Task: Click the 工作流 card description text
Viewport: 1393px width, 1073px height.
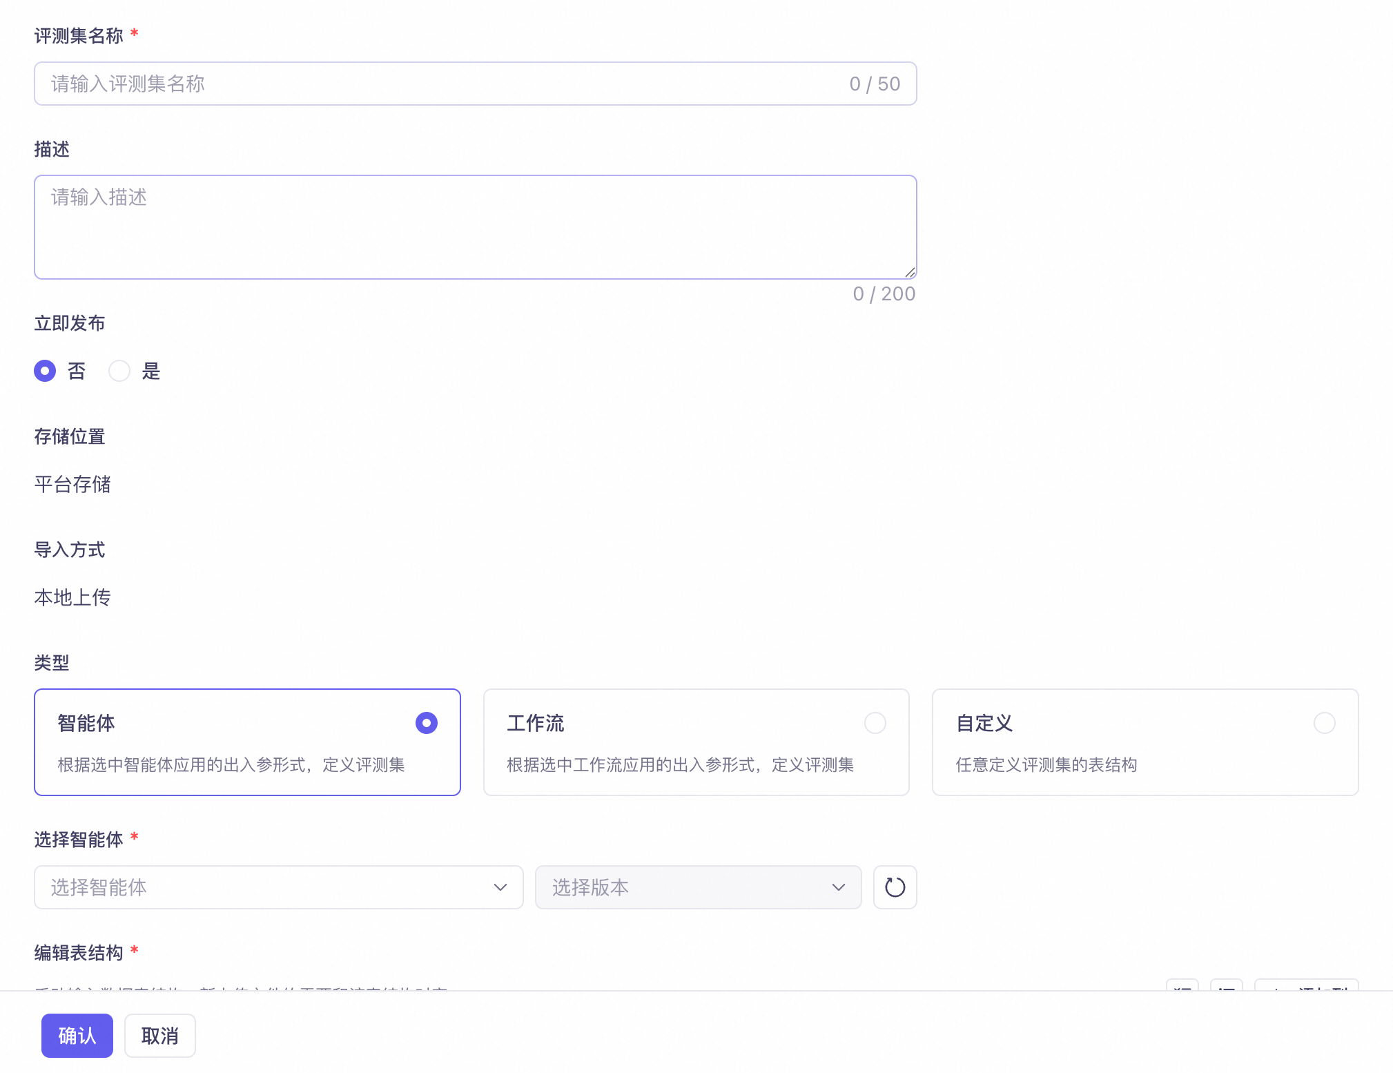Action: point(680,764)
